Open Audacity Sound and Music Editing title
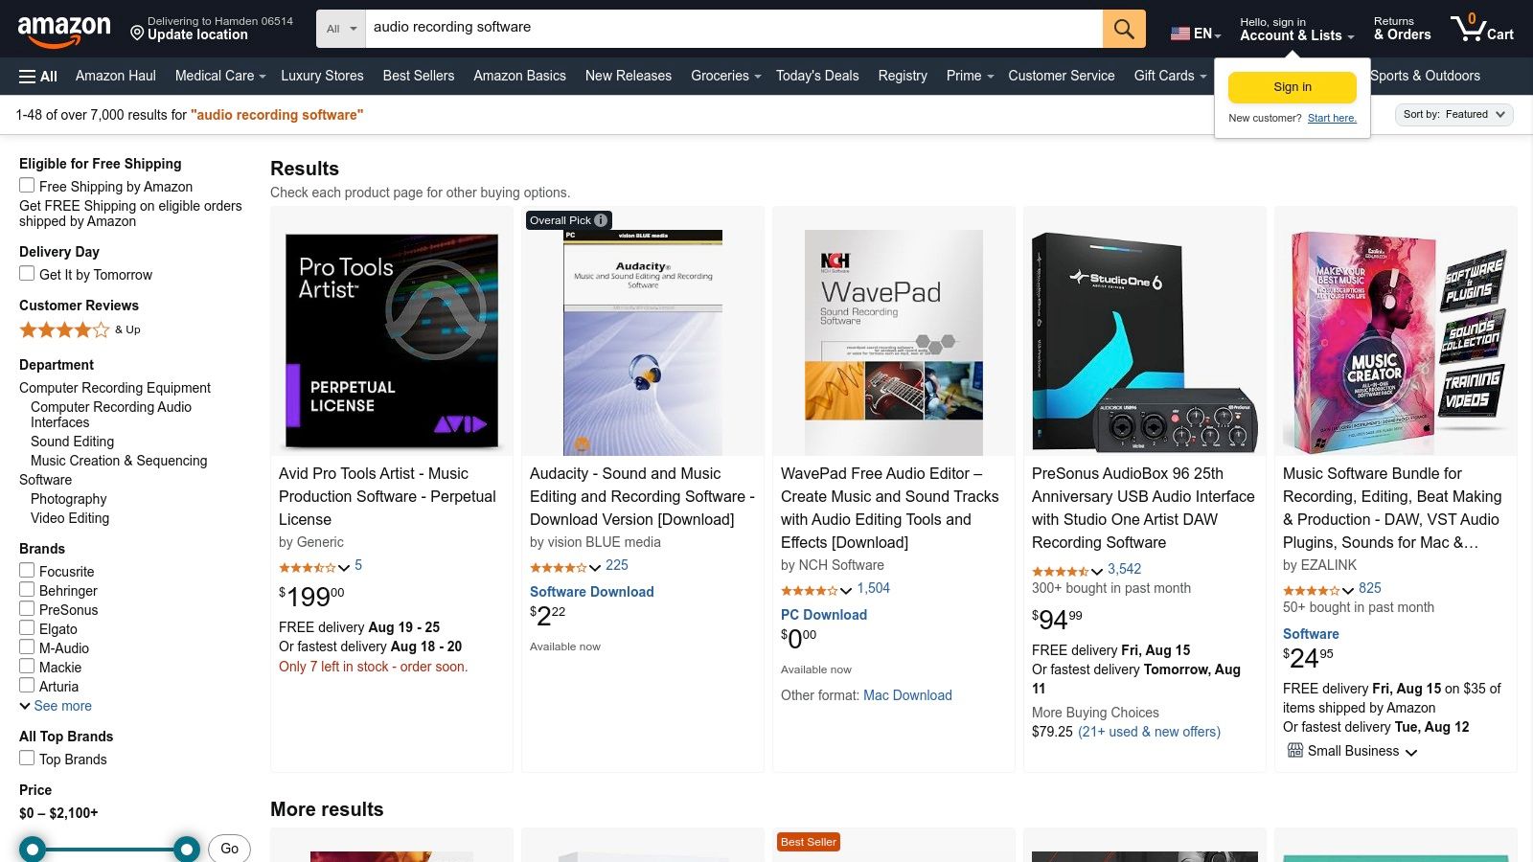1533x862 pixels. (642, 496)
